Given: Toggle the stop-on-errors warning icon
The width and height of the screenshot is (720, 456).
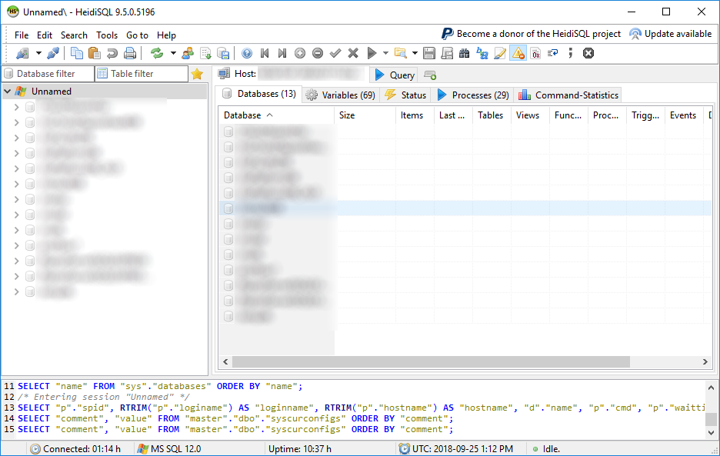Looking at the screenshot, I should (x=518, y=53).
